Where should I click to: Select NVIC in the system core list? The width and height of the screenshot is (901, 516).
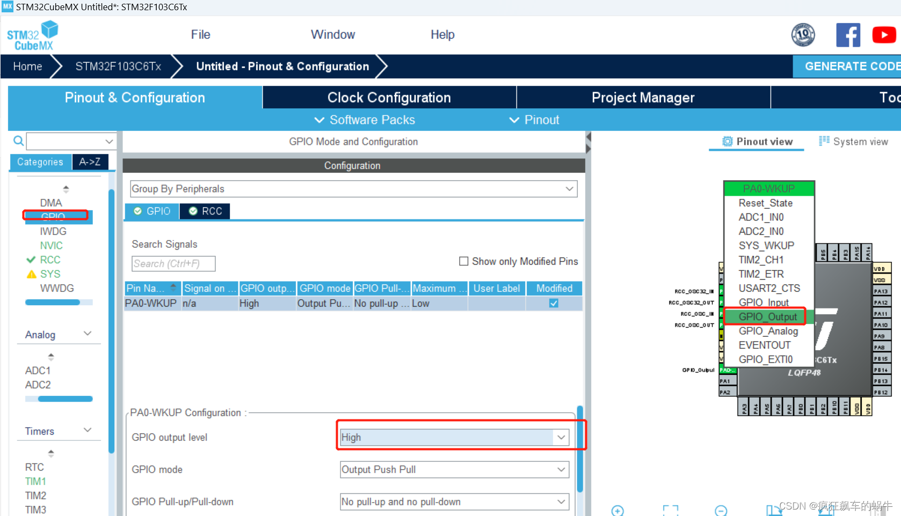click(x=51, y=246)
